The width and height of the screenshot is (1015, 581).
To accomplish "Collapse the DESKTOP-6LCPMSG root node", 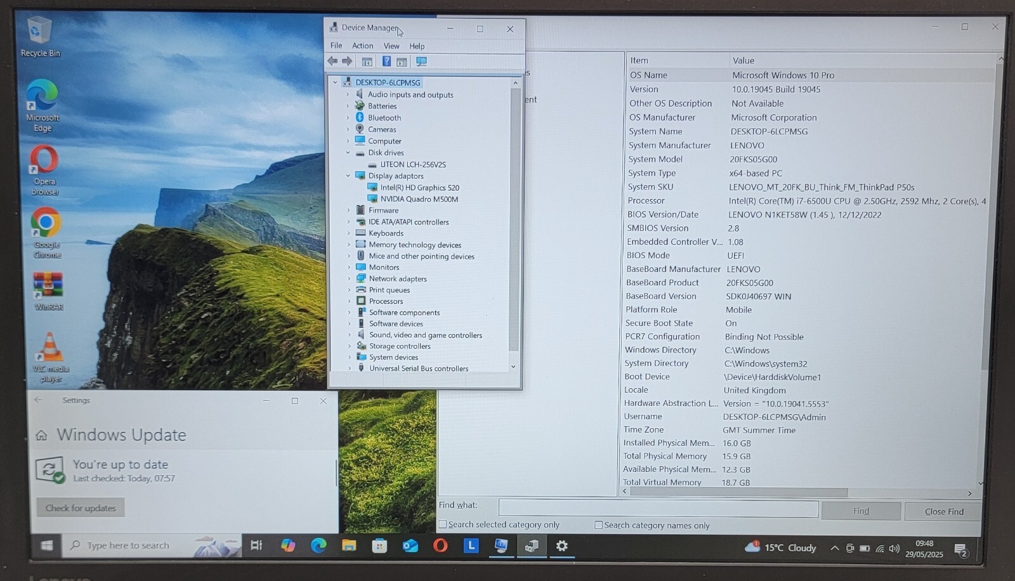I will click(336, 82).
